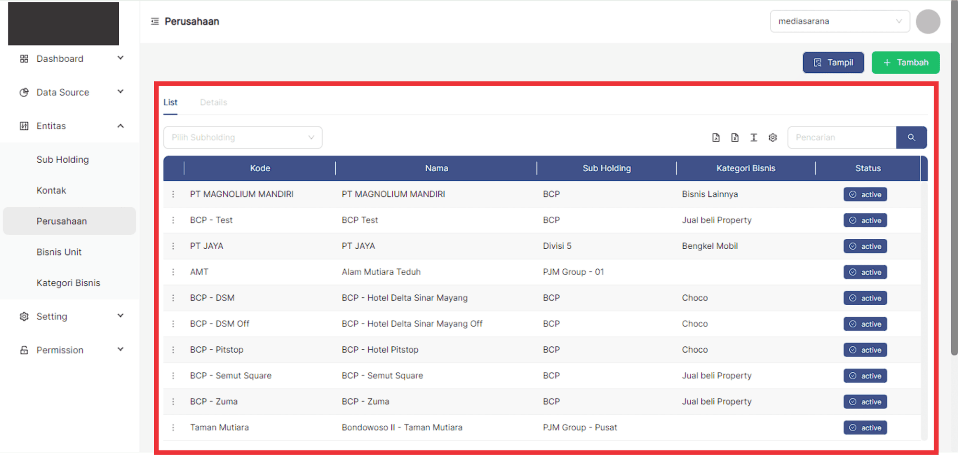
Task: Export the table as PDF
Action: 716,138
